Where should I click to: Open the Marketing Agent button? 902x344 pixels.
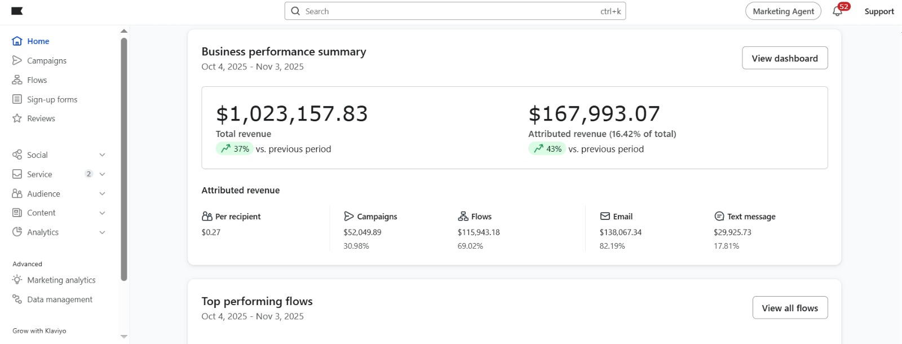(x=783, y=11)
